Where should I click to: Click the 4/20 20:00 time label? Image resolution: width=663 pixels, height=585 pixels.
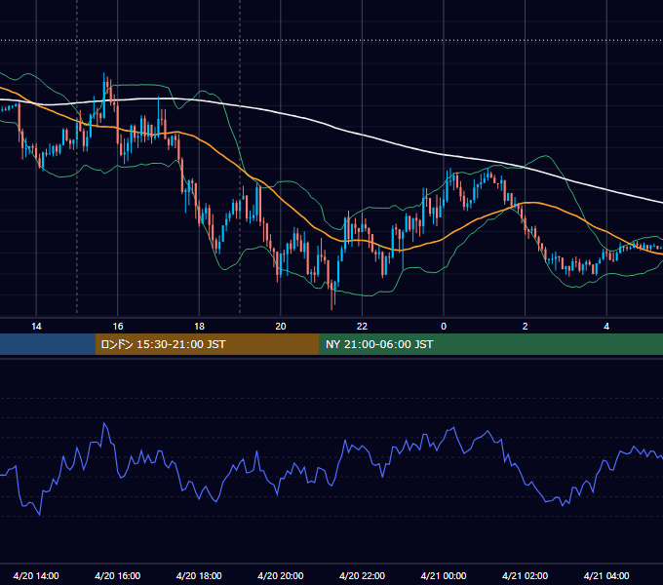click(281, 575)
